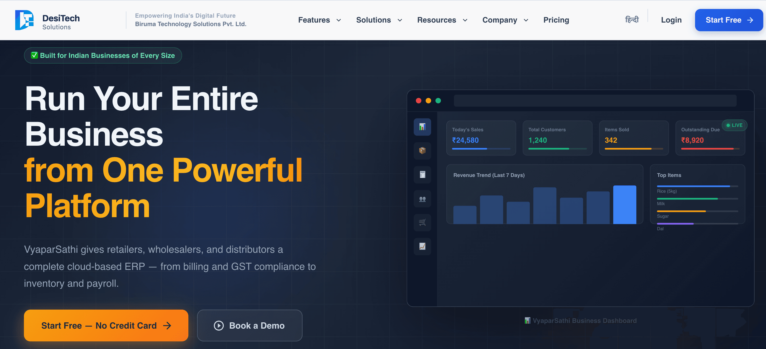This screenshot has height=349, width=766.
Task: Click the DesiTech Solutions brand name
Action: 61,22
